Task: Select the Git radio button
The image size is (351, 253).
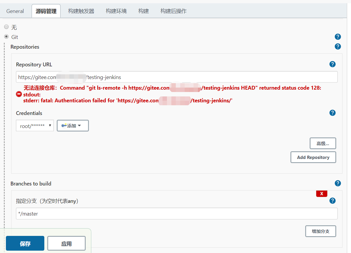Action: [6, 37]
